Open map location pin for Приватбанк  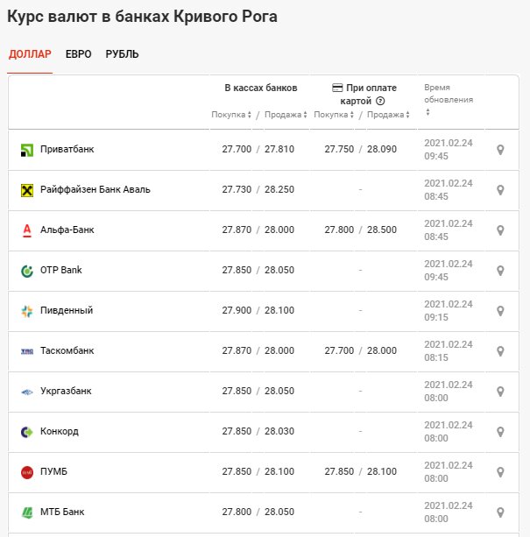[500, 150]
